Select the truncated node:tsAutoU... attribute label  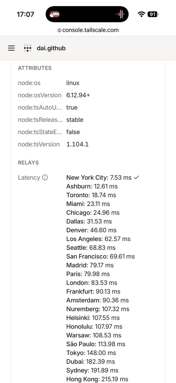40,108
